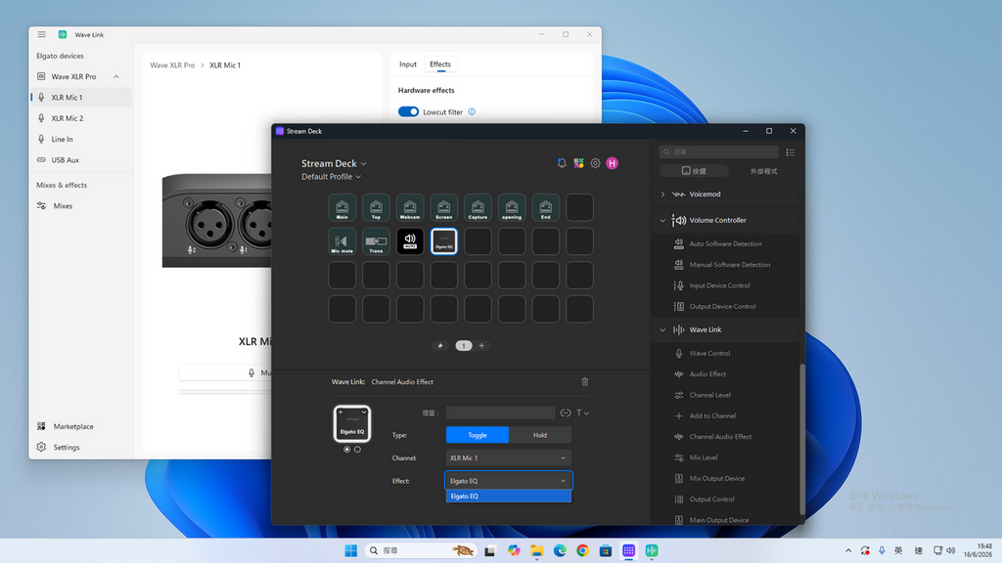Pin the current page with the pin icon

pyautogui.click(x=439, y=346)
